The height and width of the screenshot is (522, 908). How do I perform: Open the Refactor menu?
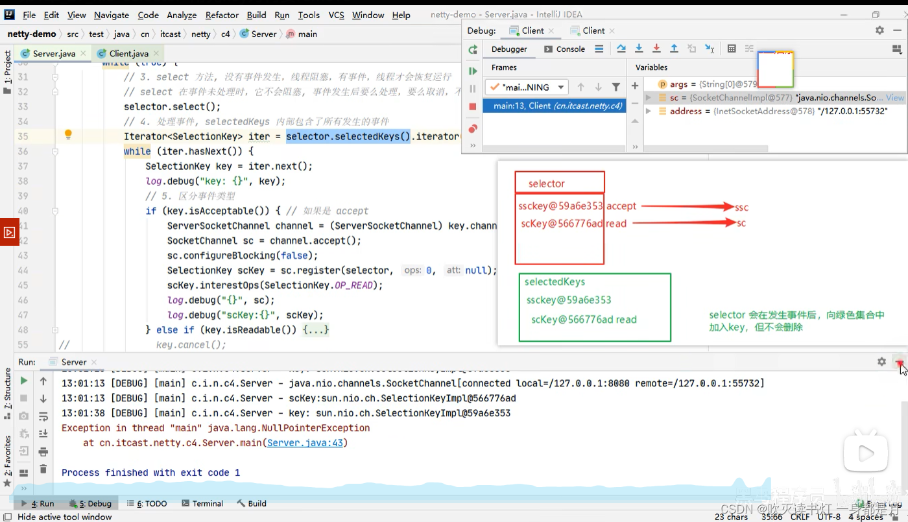point(222,15)
